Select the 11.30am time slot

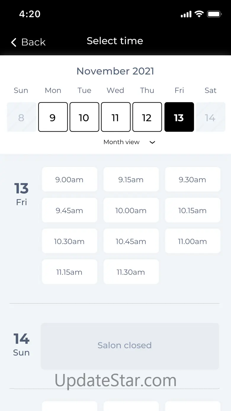[x=131, y=272]
